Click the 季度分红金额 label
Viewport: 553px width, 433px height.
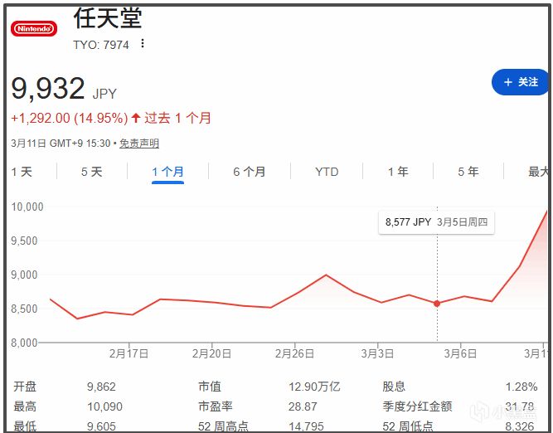[x=417, y=406]
